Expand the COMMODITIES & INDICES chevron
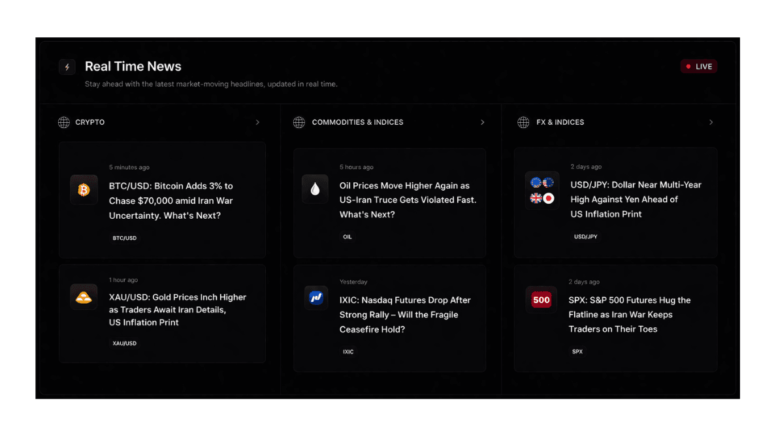Image resolution: width=776 pixels, height=437 pixels. click(x=483, y=122)
